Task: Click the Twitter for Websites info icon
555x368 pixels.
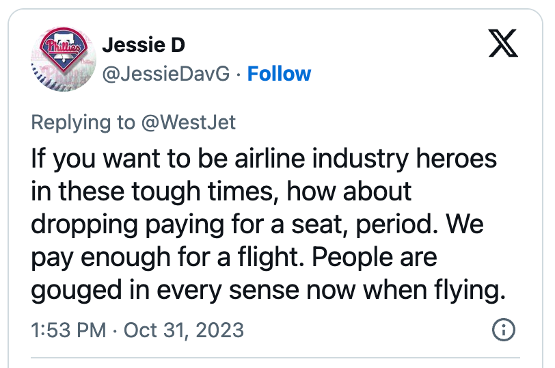Action: point(503,330)
